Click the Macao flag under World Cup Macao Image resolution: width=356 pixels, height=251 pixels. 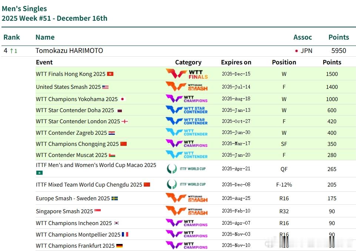40,173
